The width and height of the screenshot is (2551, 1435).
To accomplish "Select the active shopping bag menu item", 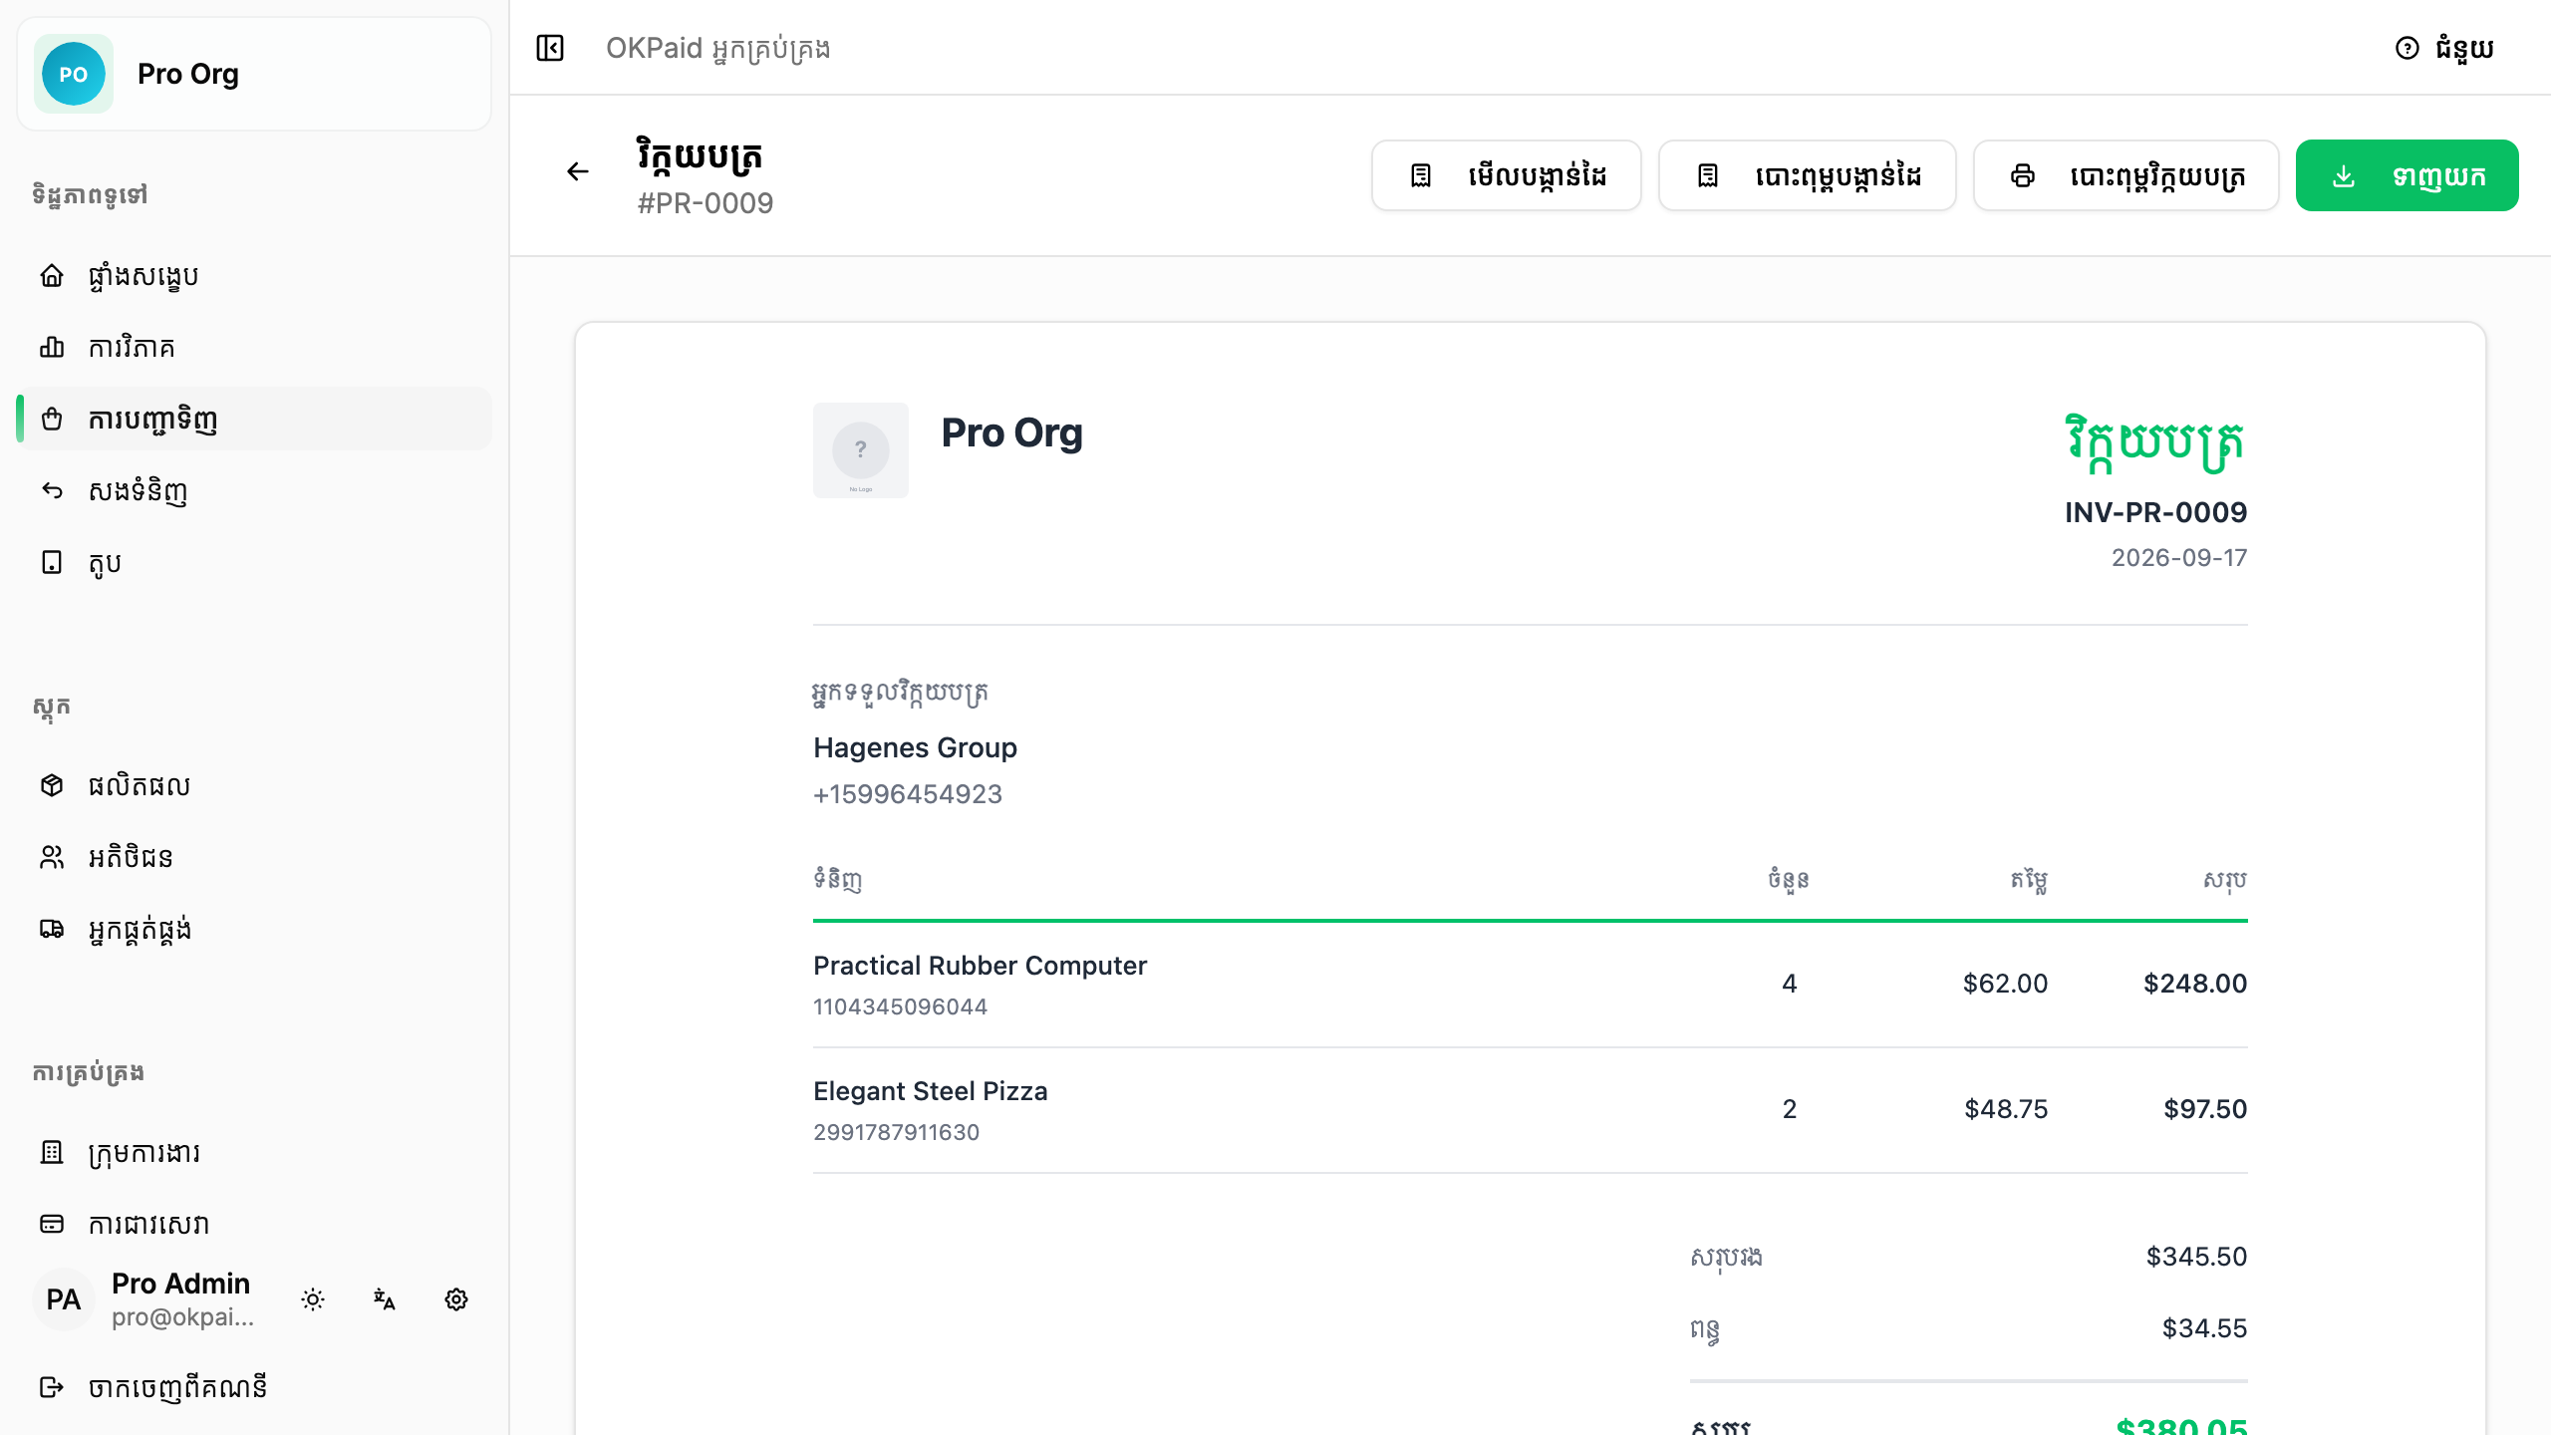I will tap(254, 419).
